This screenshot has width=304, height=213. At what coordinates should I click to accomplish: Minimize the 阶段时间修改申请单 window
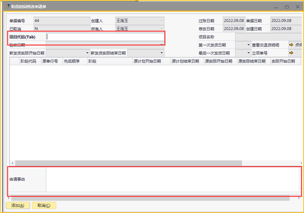click(x=276, y=7)
